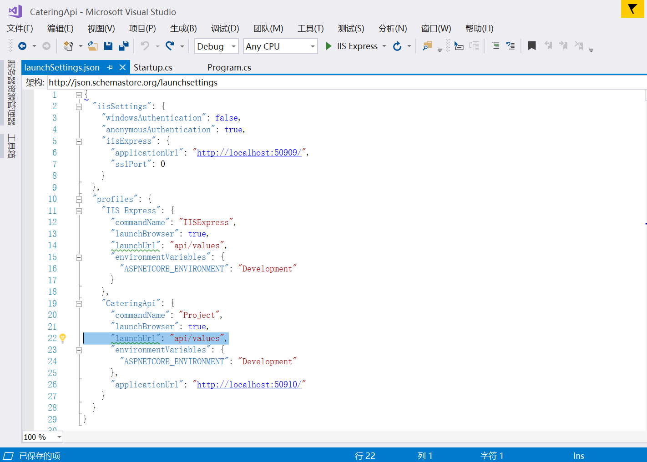Open the 服务器资源管理器 side panel tab

pos(11,92)
